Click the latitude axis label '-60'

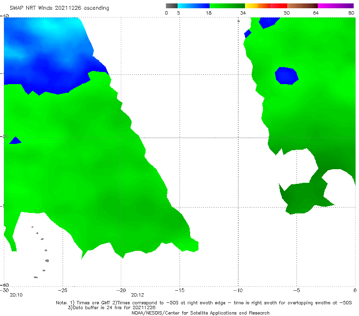[4, 285]
